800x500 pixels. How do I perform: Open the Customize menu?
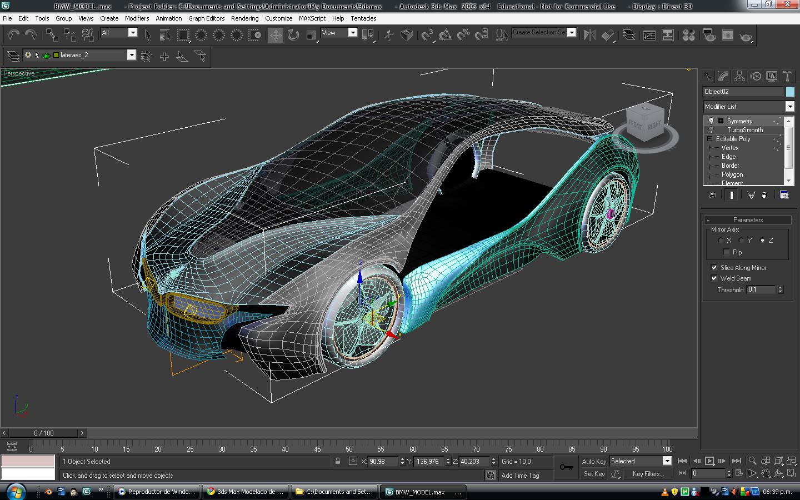279,18
